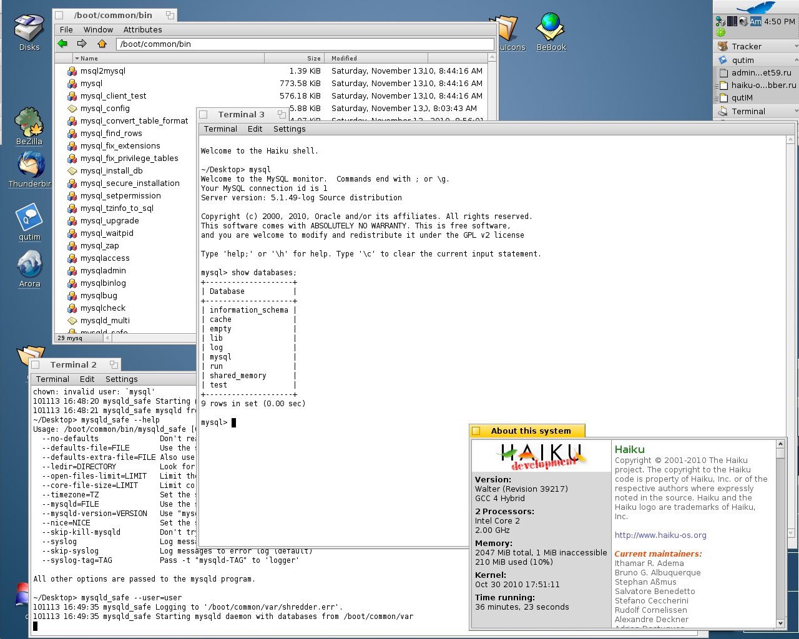Click the Terminal icon in the Deskbar
The width and height of the screenshot is (799, 639).
pyautogui.click(x=723, y=111)
